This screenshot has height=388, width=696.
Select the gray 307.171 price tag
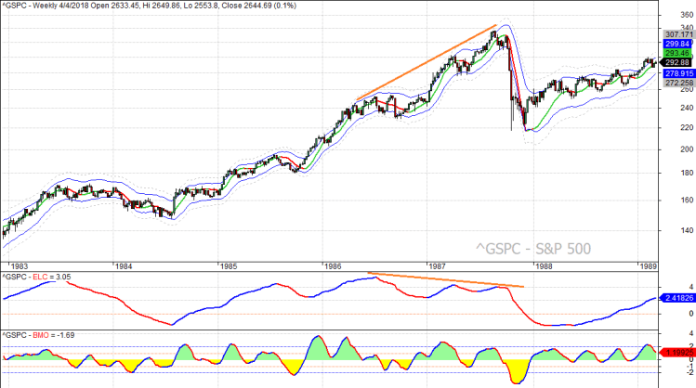[678, 34]
